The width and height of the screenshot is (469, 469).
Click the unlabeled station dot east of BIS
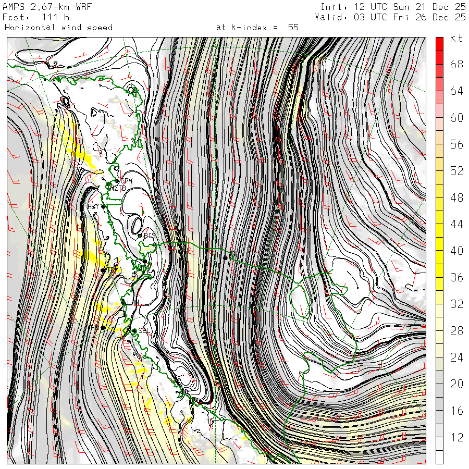[225, 257]
